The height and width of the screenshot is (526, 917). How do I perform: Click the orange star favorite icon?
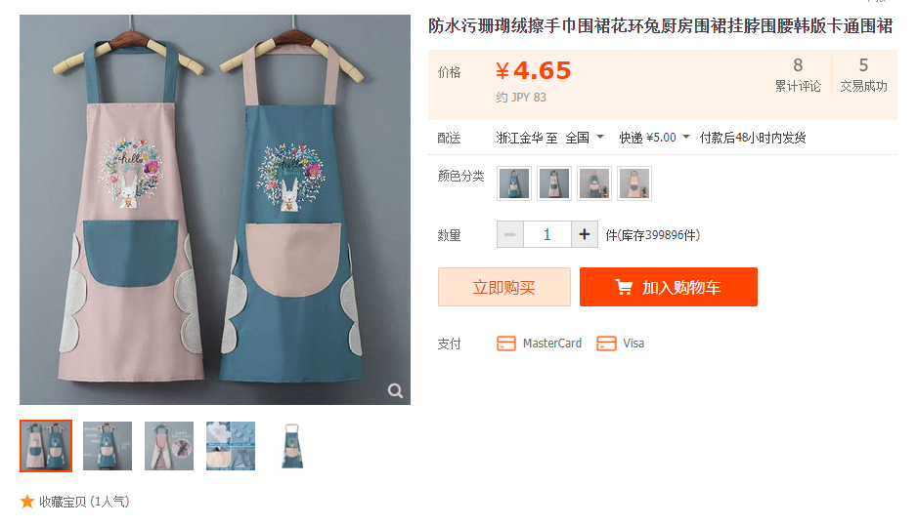click(27, 502)
